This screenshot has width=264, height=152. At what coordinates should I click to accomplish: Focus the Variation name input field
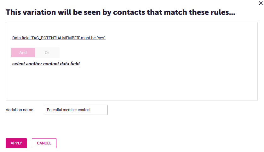click(x=76, y=110)
